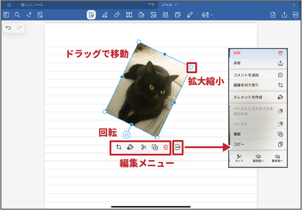Open the more options circle in edit bar
The height and width of the screenshot is (210, 302).
coord(177,147)
